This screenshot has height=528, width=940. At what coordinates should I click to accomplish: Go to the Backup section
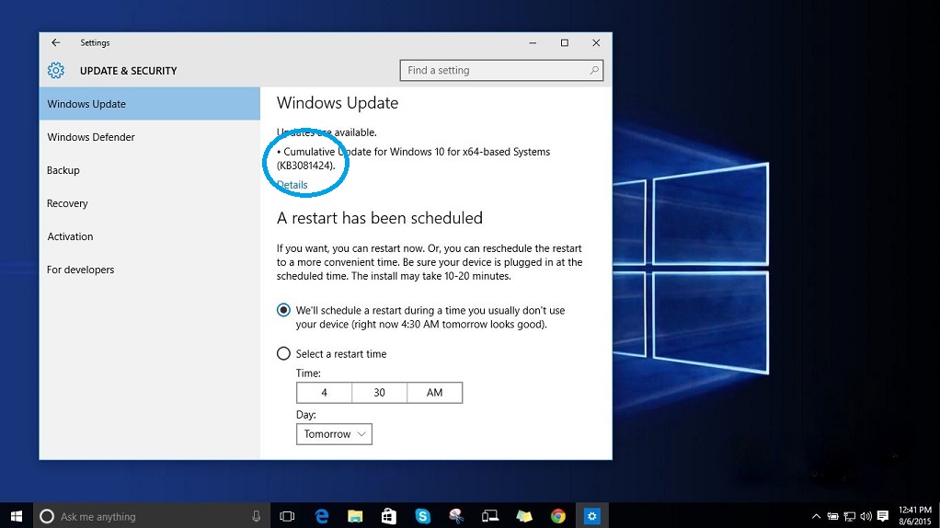(150, 170)
